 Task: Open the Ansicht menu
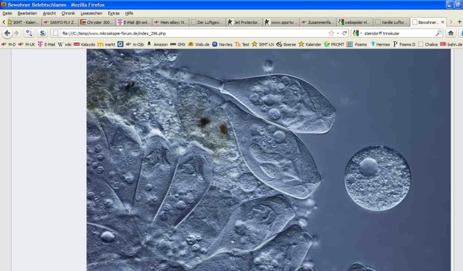[49, 13]
